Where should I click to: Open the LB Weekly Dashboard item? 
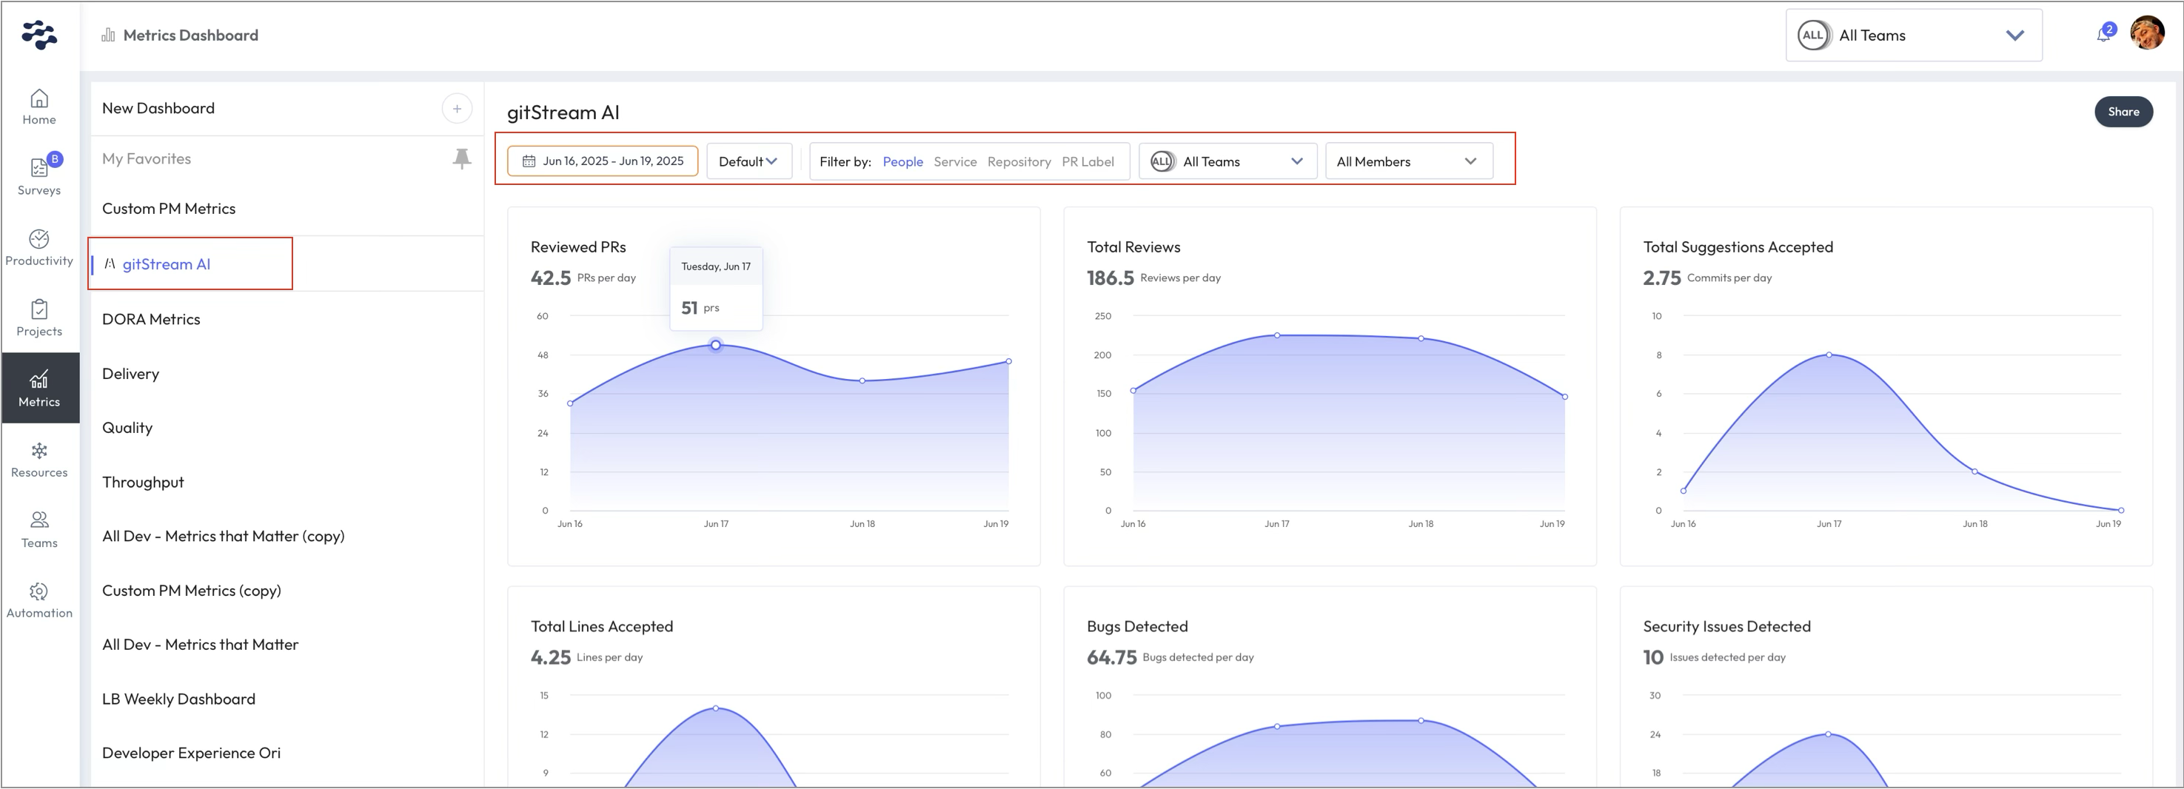(x=178, y=699)
